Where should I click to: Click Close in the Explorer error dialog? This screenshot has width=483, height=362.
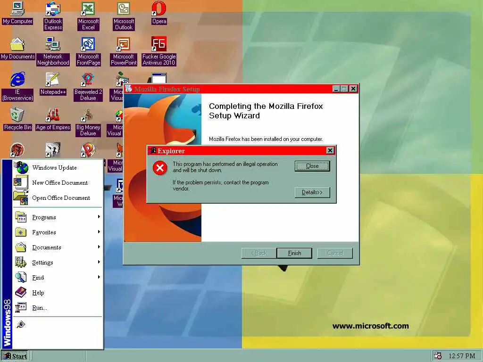coord(312,166)
